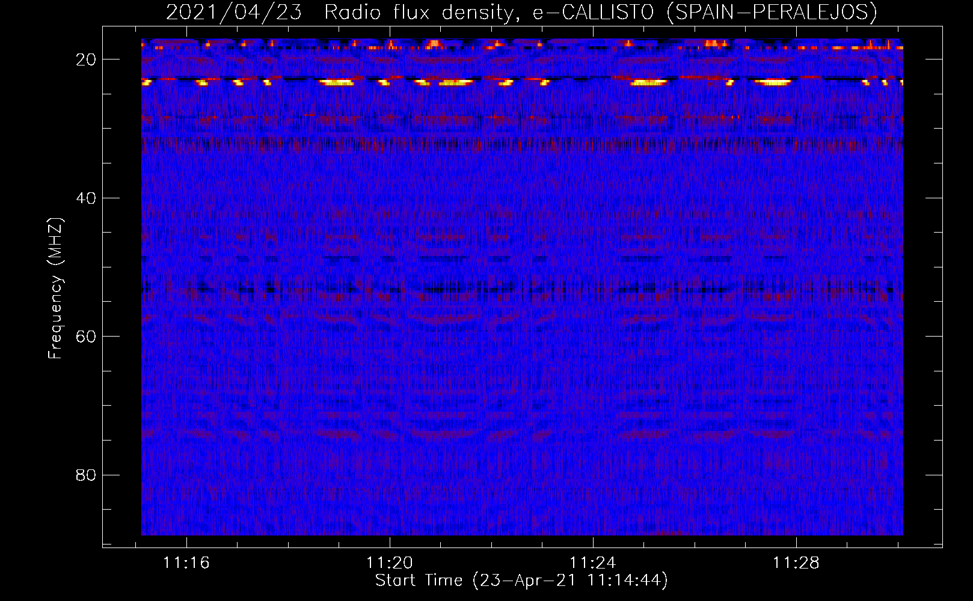Click the 'Start Time (23-Apr-21 11:14:44)' label
973x601 pixels.
click(521, 581)
